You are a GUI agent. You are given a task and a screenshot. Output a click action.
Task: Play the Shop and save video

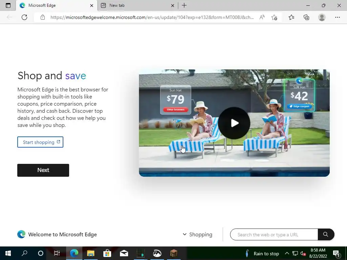point(234,123)
